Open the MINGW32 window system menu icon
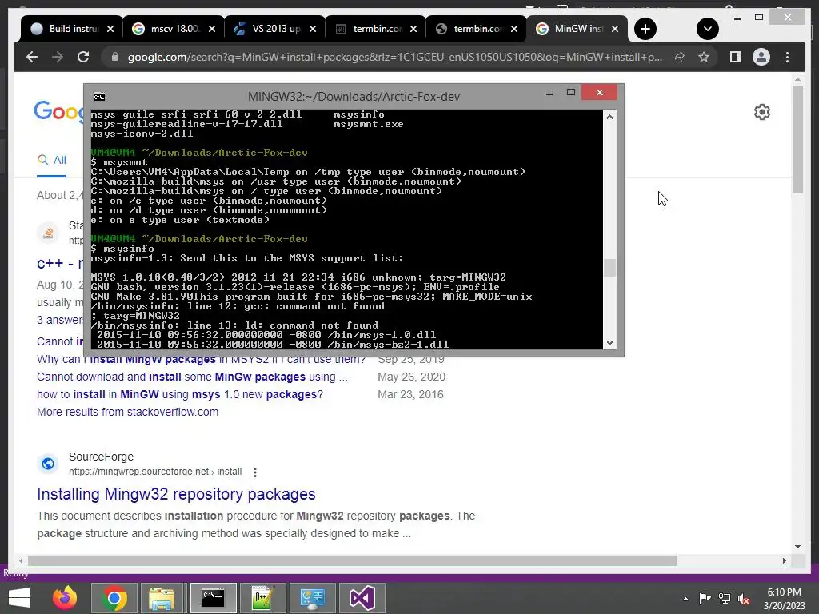Screen dimensions: 819x614 (98, 97)
